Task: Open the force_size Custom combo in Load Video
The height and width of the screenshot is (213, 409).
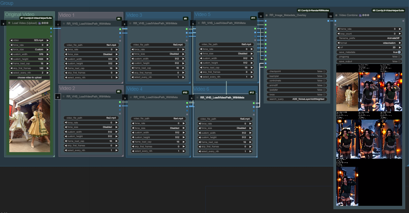Action: tap(30, 49)
